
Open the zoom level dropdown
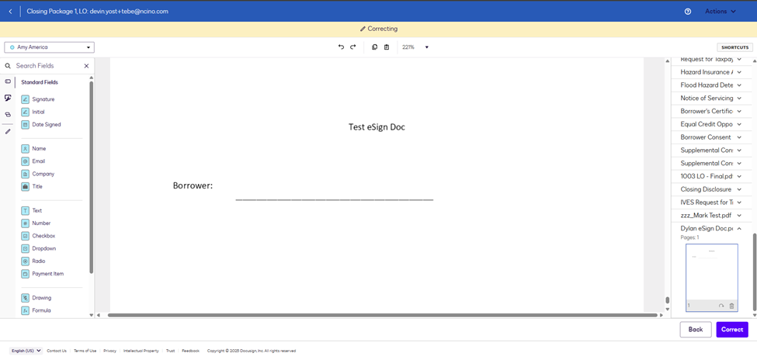click(x=426, y=47)
